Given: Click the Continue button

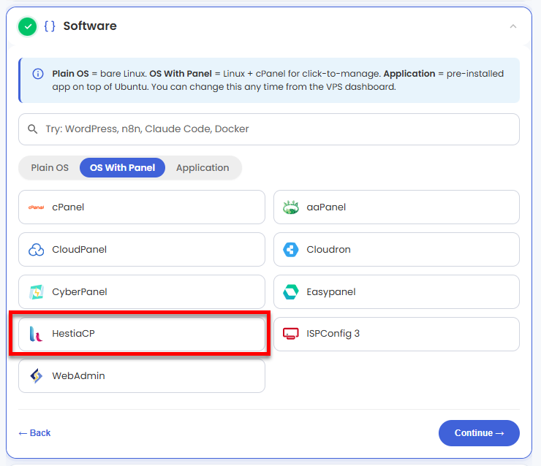Looking at the screenshot, I should click(479, 433).
